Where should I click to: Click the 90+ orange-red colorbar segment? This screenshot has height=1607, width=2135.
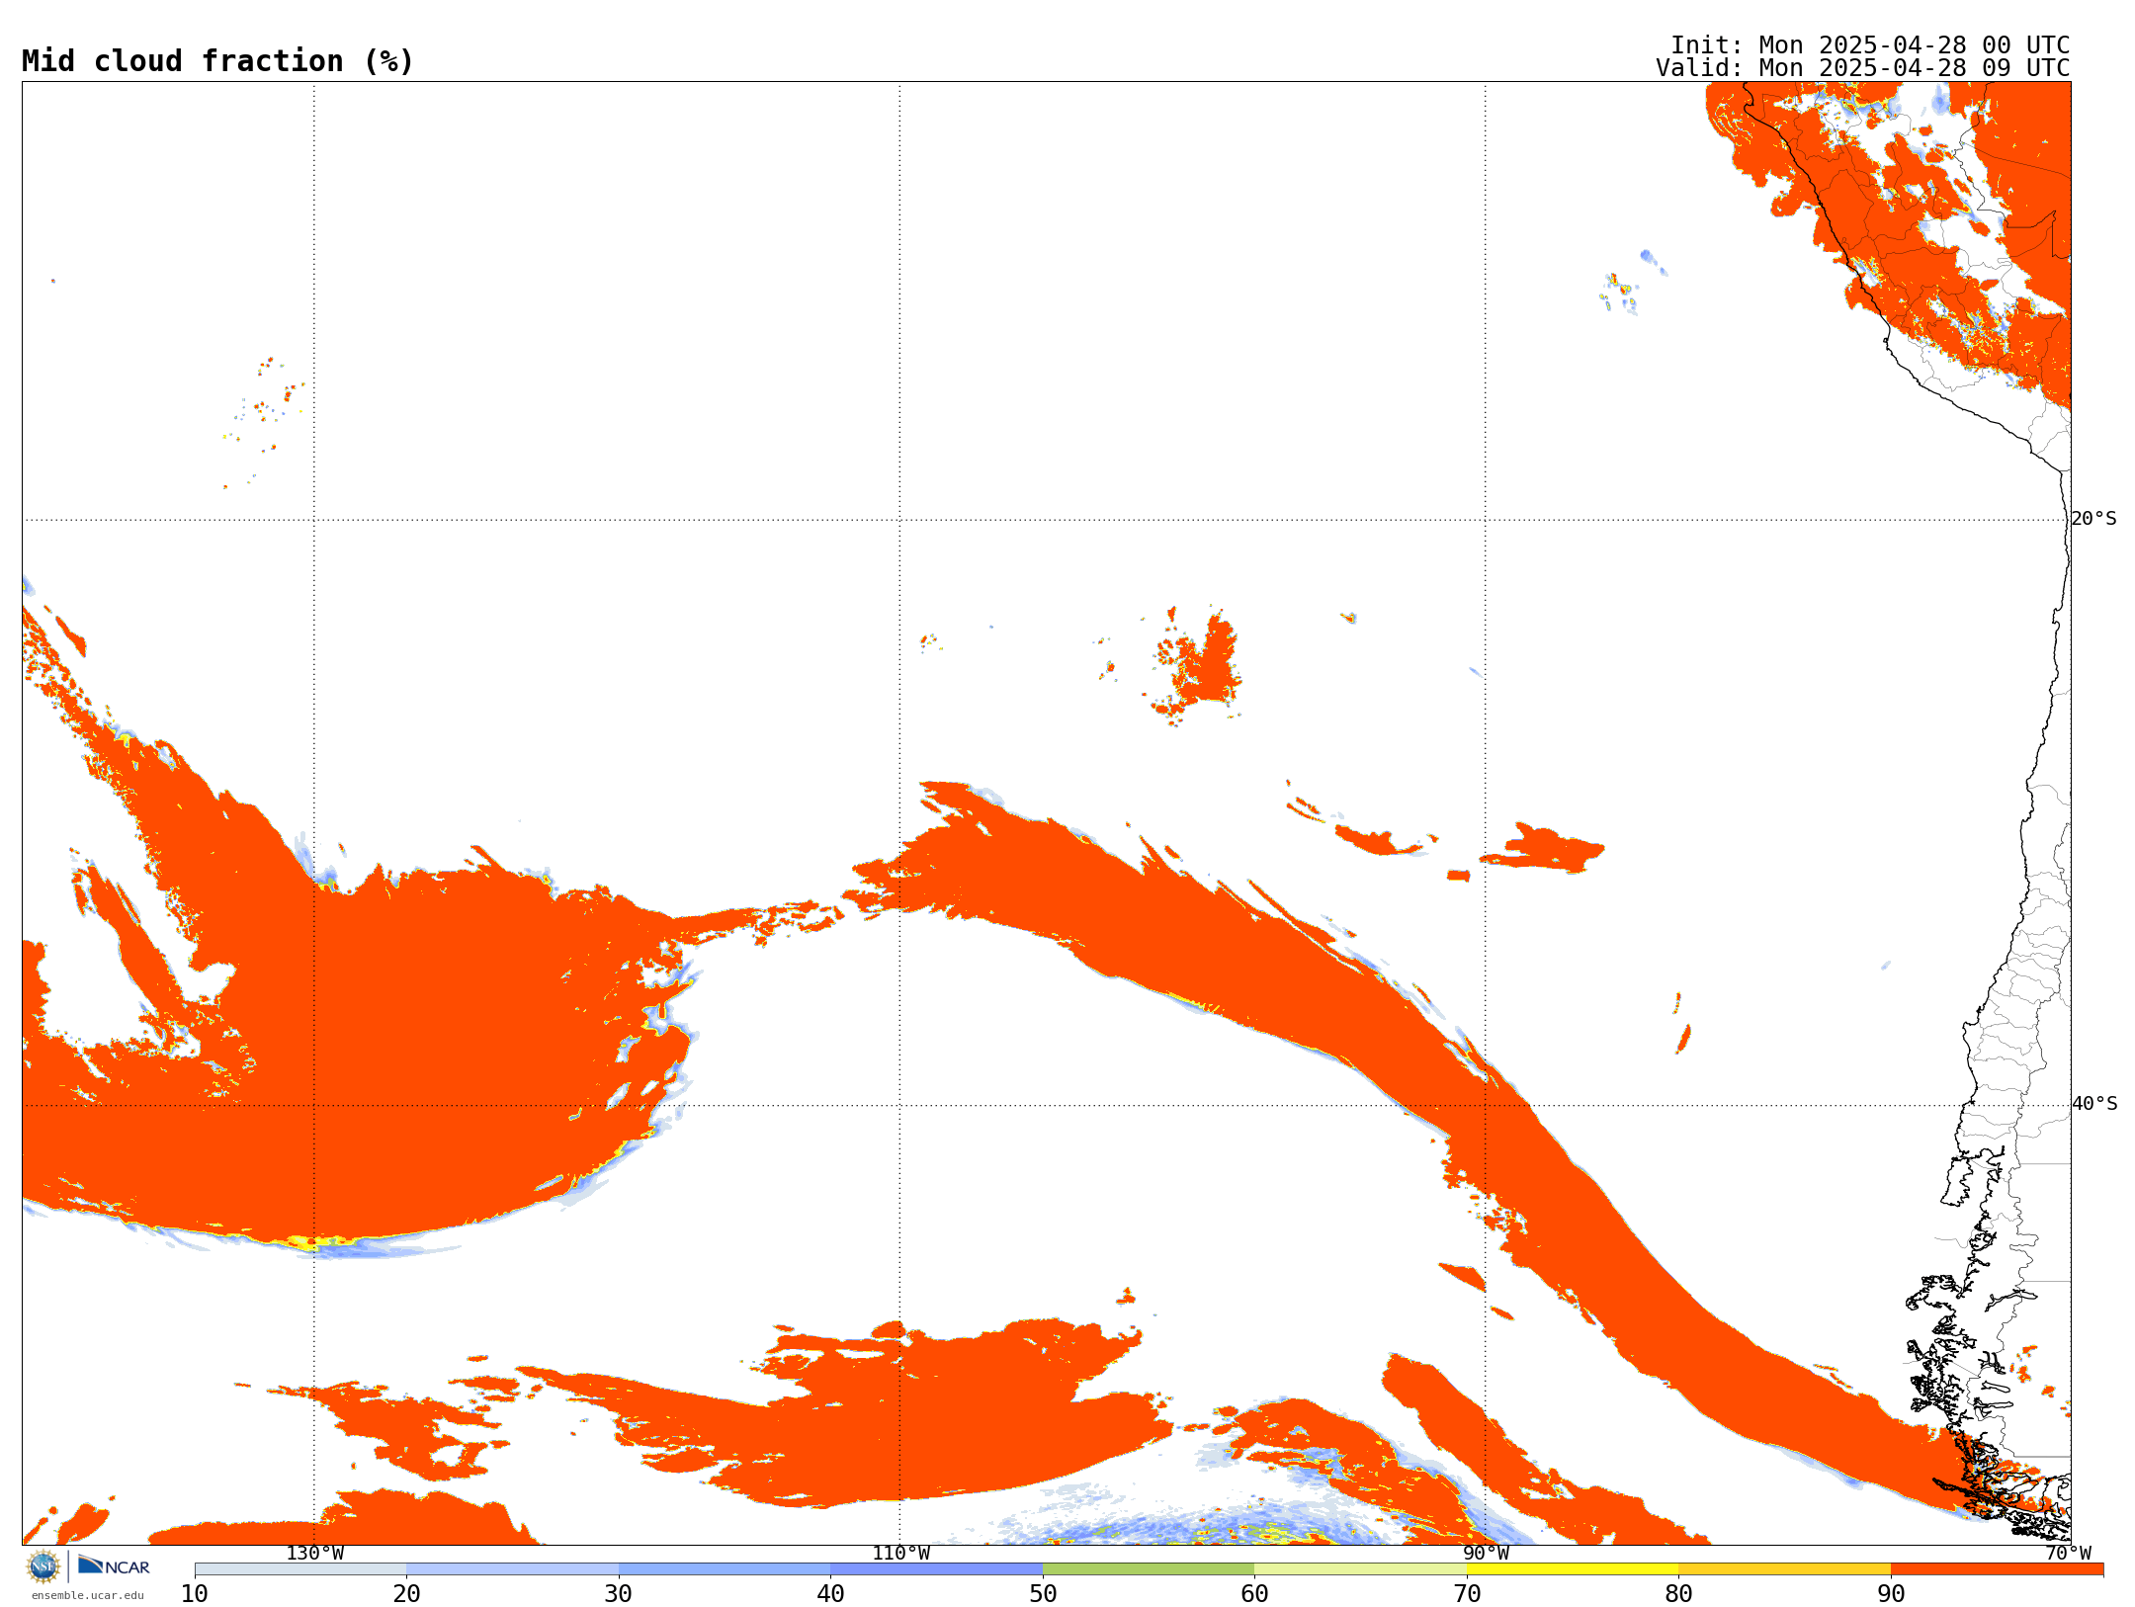tap(1997, 1569)
